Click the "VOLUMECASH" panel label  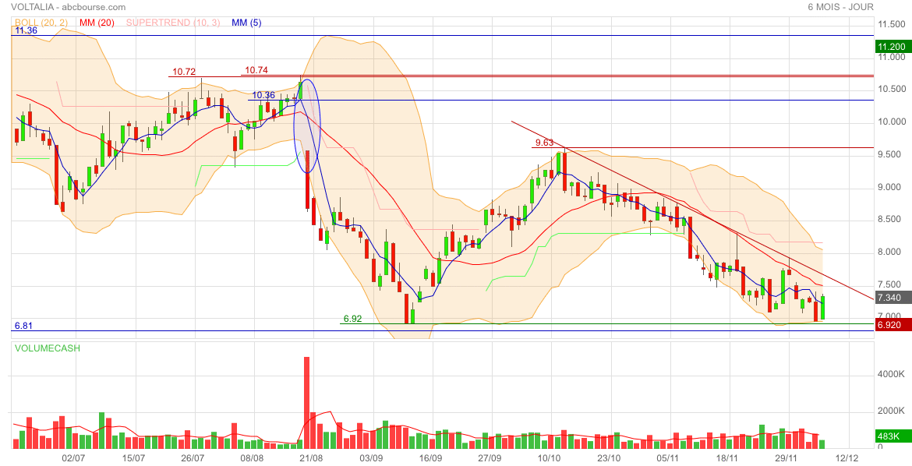click(48, 348)
